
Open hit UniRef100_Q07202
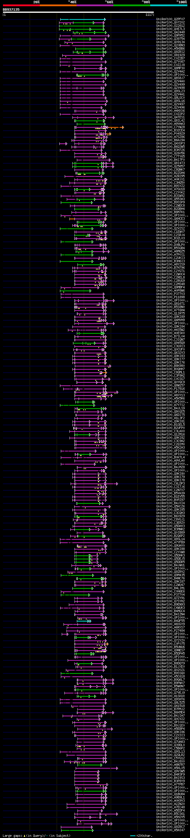(x=170, y=23)
